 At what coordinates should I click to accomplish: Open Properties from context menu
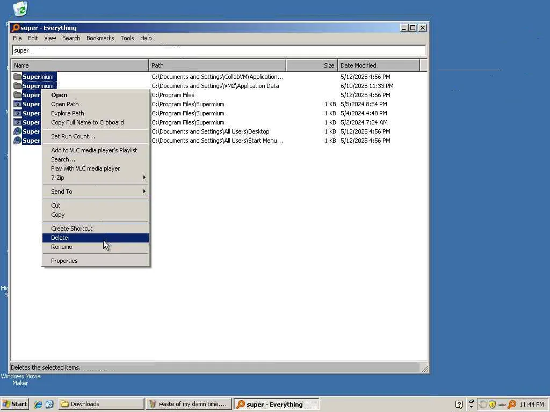(x=96, y=261)
